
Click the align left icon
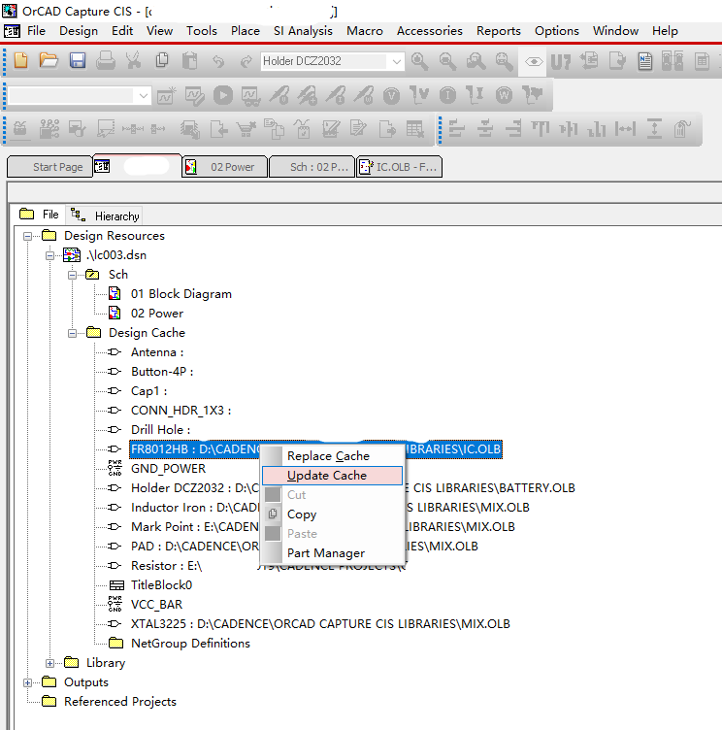457,128
